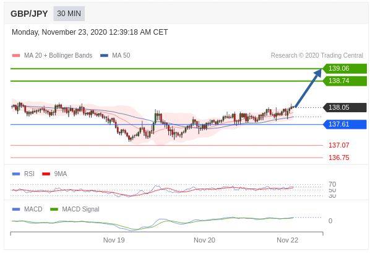Toggle the MACD legend entry

[27, 209]
